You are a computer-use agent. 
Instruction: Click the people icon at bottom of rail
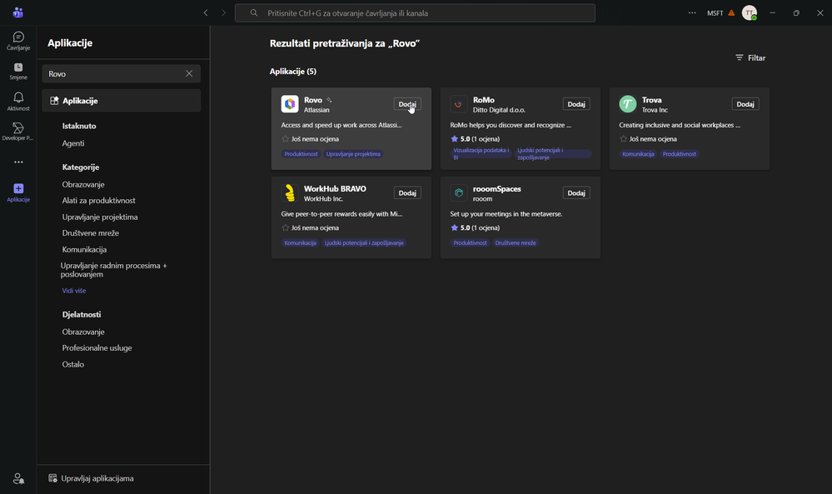(x=18, y=479)
